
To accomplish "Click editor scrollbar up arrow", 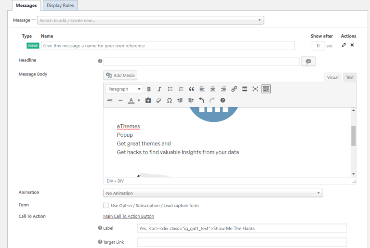I will [x=353, y=110].
